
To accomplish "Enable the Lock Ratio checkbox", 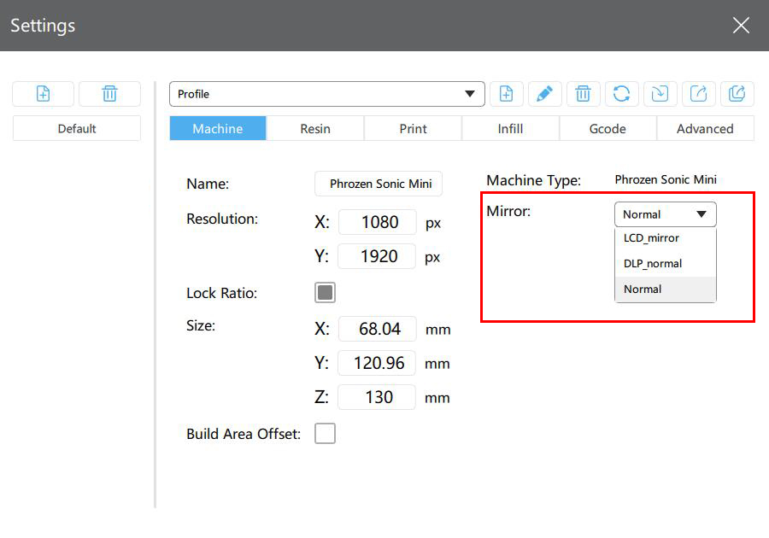I will pos(325,291).
